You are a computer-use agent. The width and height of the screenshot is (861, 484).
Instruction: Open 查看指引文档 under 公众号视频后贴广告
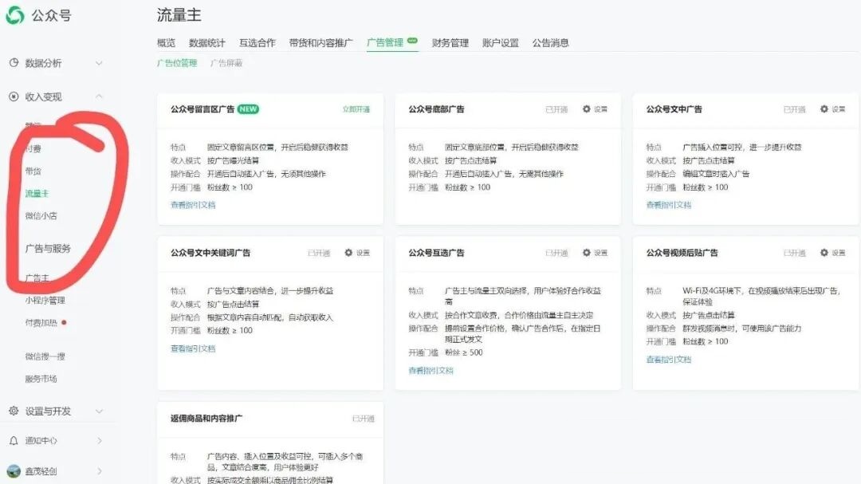coord(668,360)
